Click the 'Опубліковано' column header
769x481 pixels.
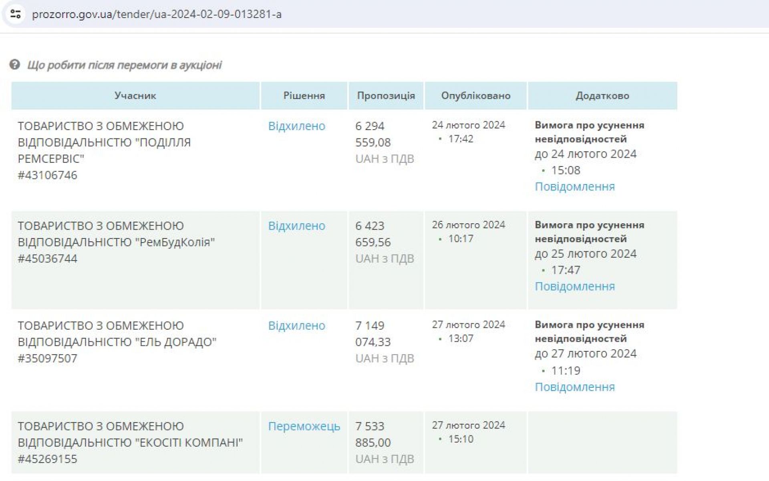[475, 96]
